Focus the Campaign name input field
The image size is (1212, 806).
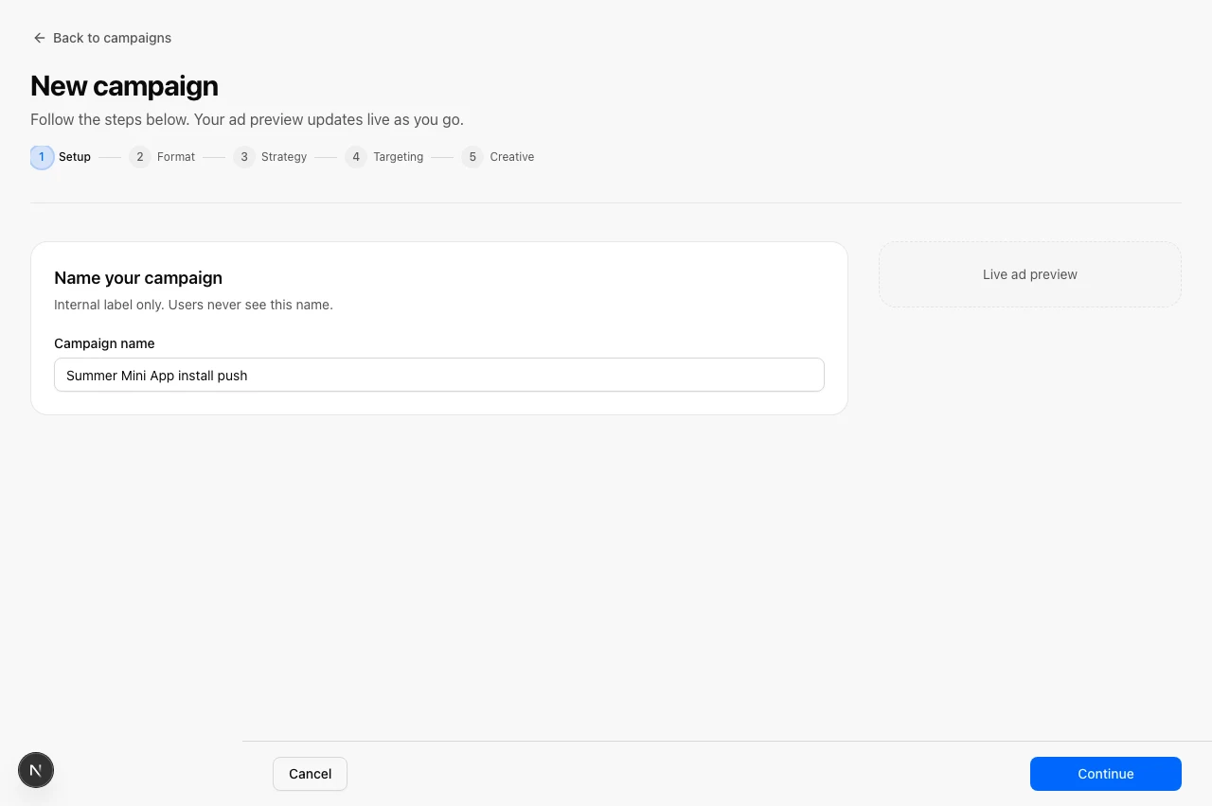[439, 375]
